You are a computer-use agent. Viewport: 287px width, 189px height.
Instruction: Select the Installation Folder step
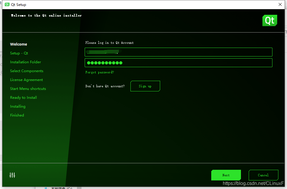(x=26, y=62)
